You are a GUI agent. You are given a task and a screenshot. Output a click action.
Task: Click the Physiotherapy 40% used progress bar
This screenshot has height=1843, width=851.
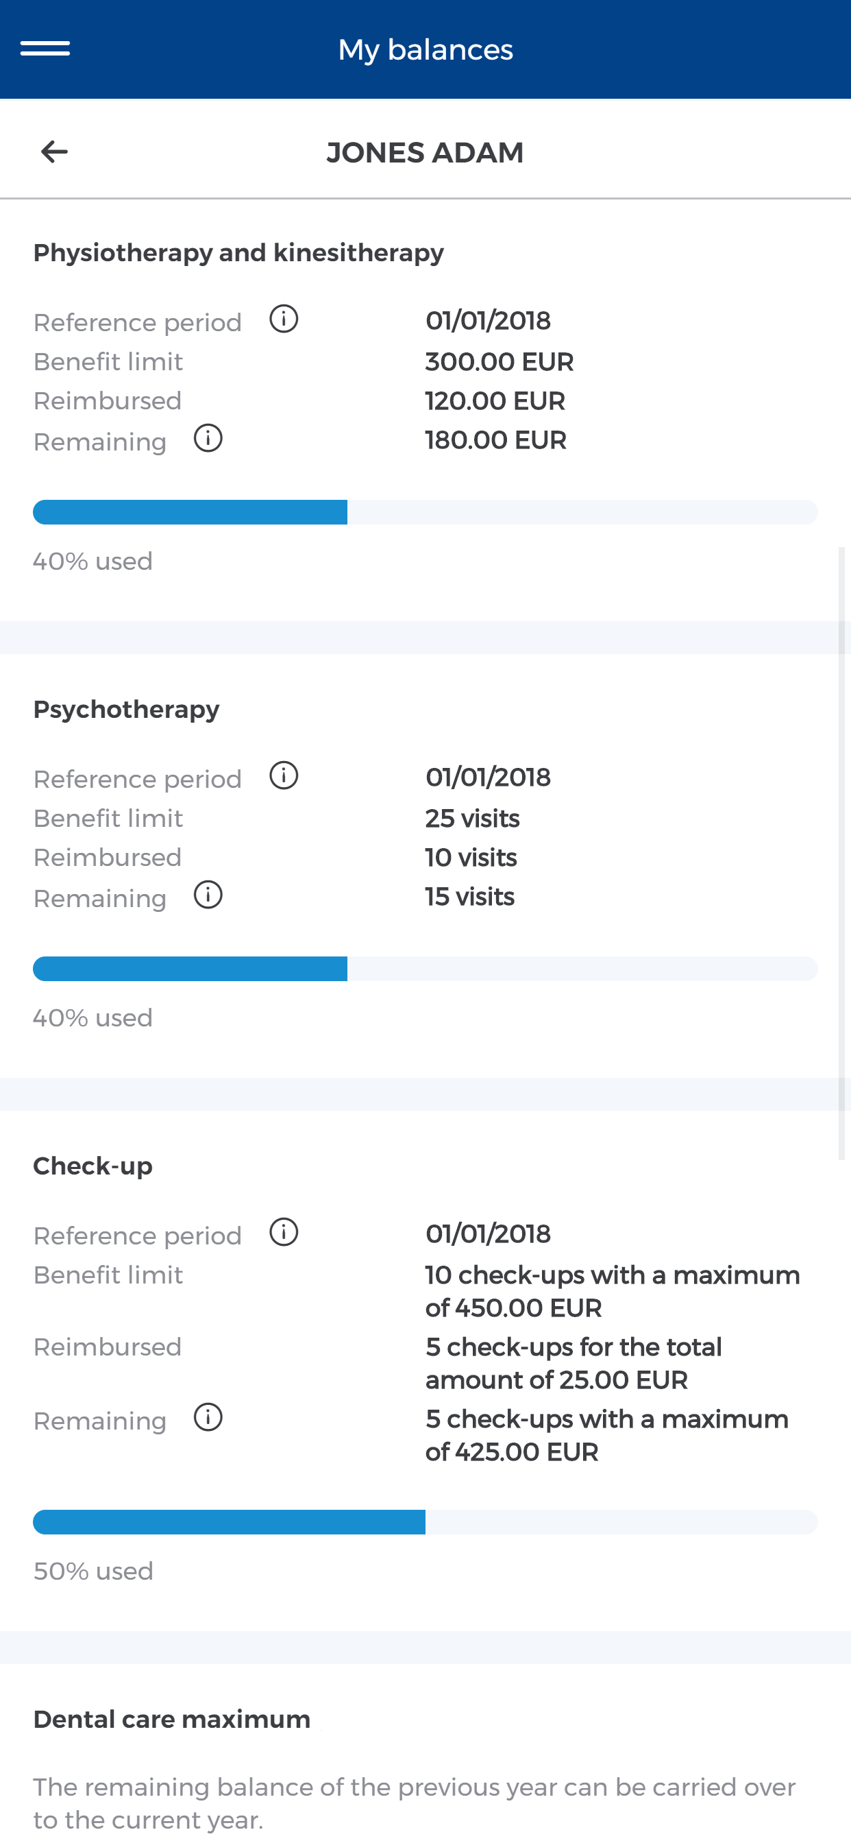coord(425,512)
